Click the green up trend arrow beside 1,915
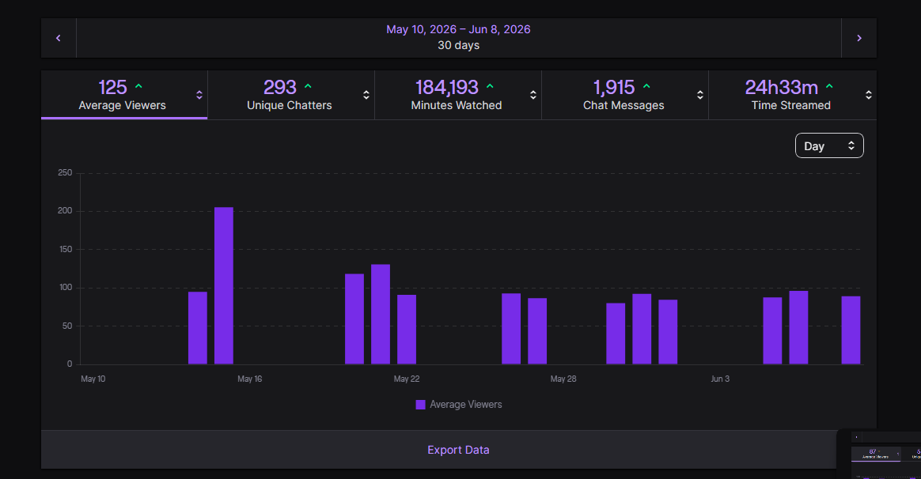This screenshot has width=921, height=479. 646,86
